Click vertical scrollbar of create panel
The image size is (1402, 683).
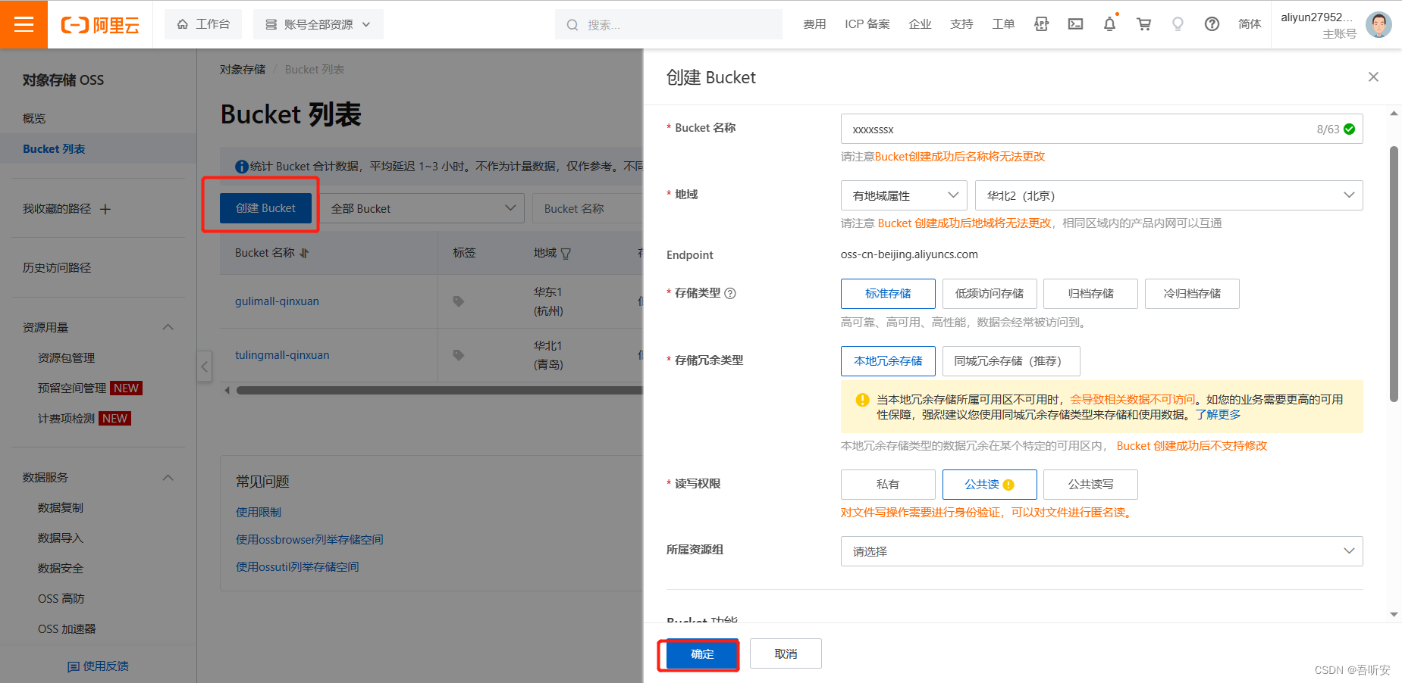pos(1394,273)
